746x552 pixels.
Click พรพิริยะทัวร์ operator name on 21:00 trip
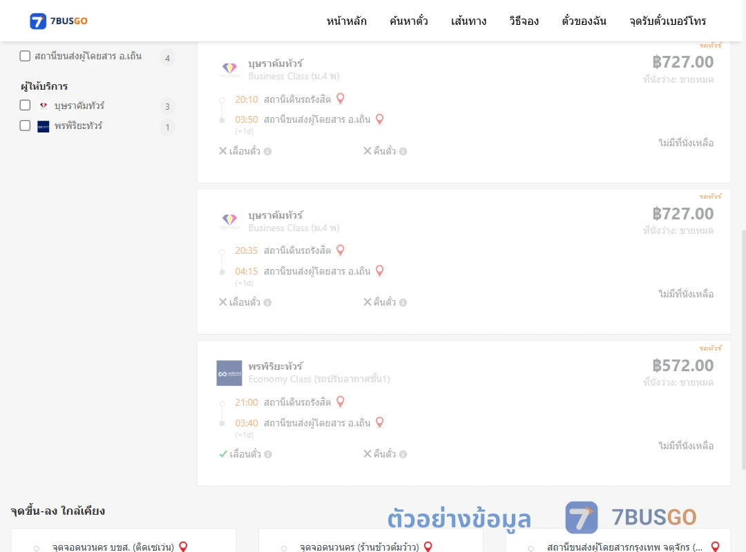pyautogui.click(x=276, y=366)
